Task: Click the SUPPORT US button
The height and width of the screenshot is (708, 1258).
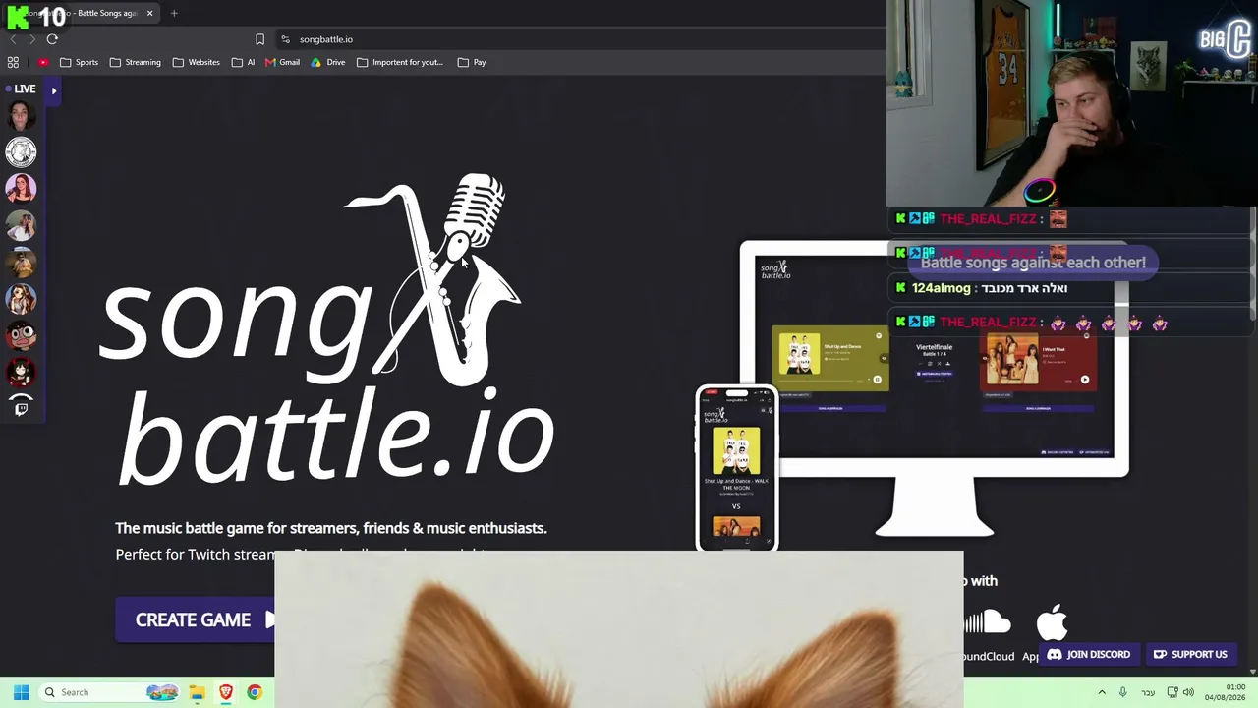Action: click(x=1189, y=654)
